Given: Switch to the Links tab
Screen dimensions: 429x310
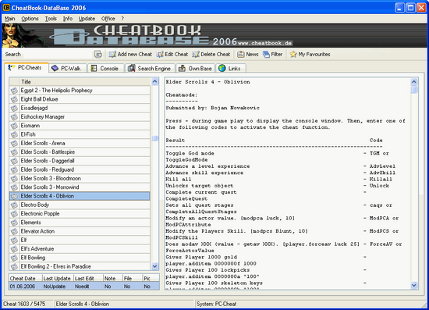Looking at the screenshot, I should pos(231,69).
